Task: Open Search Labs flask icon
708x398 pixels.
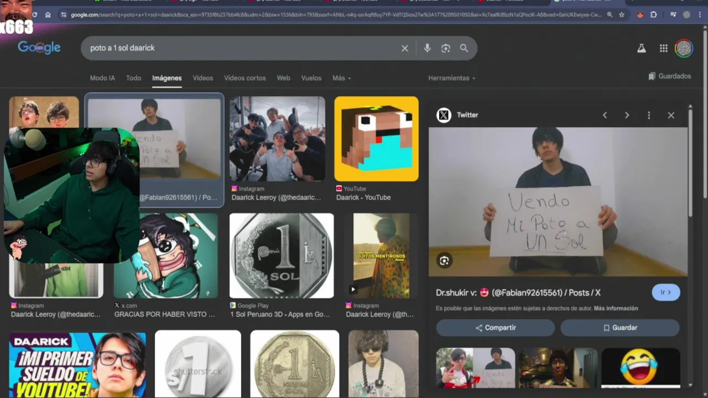Action: (x=642, y=48)
